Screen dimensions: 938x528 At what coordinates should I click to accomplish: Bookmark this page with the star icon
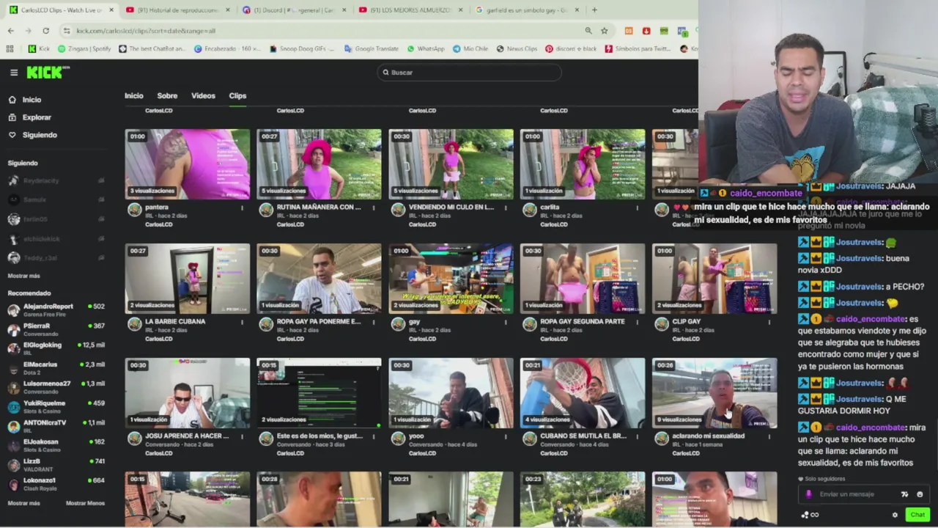tap(605, 31)
